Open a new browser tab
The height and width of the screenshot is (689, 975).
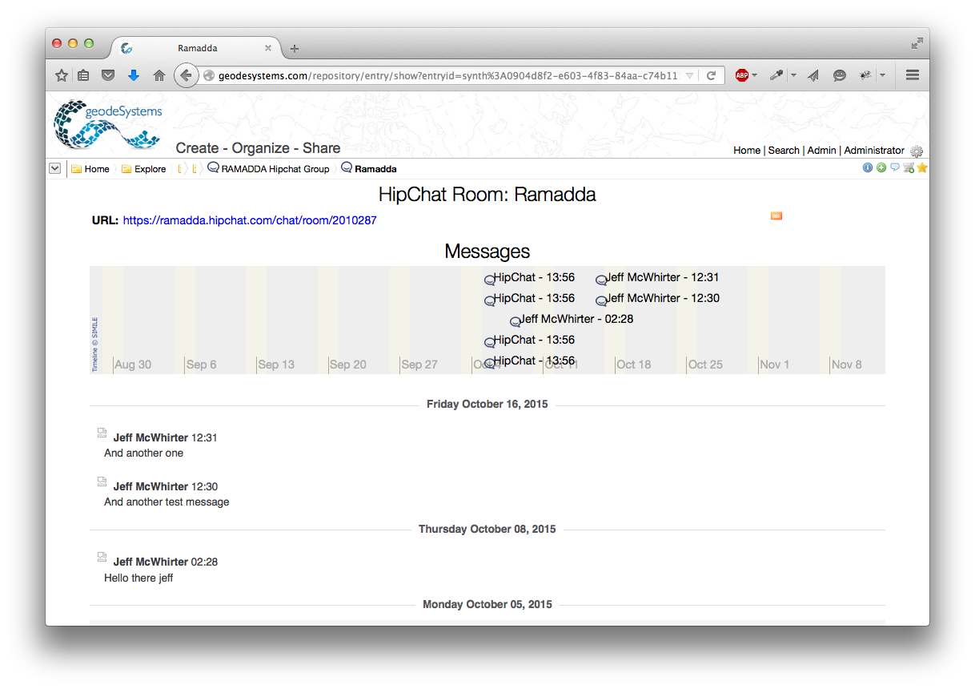(295, 49)
